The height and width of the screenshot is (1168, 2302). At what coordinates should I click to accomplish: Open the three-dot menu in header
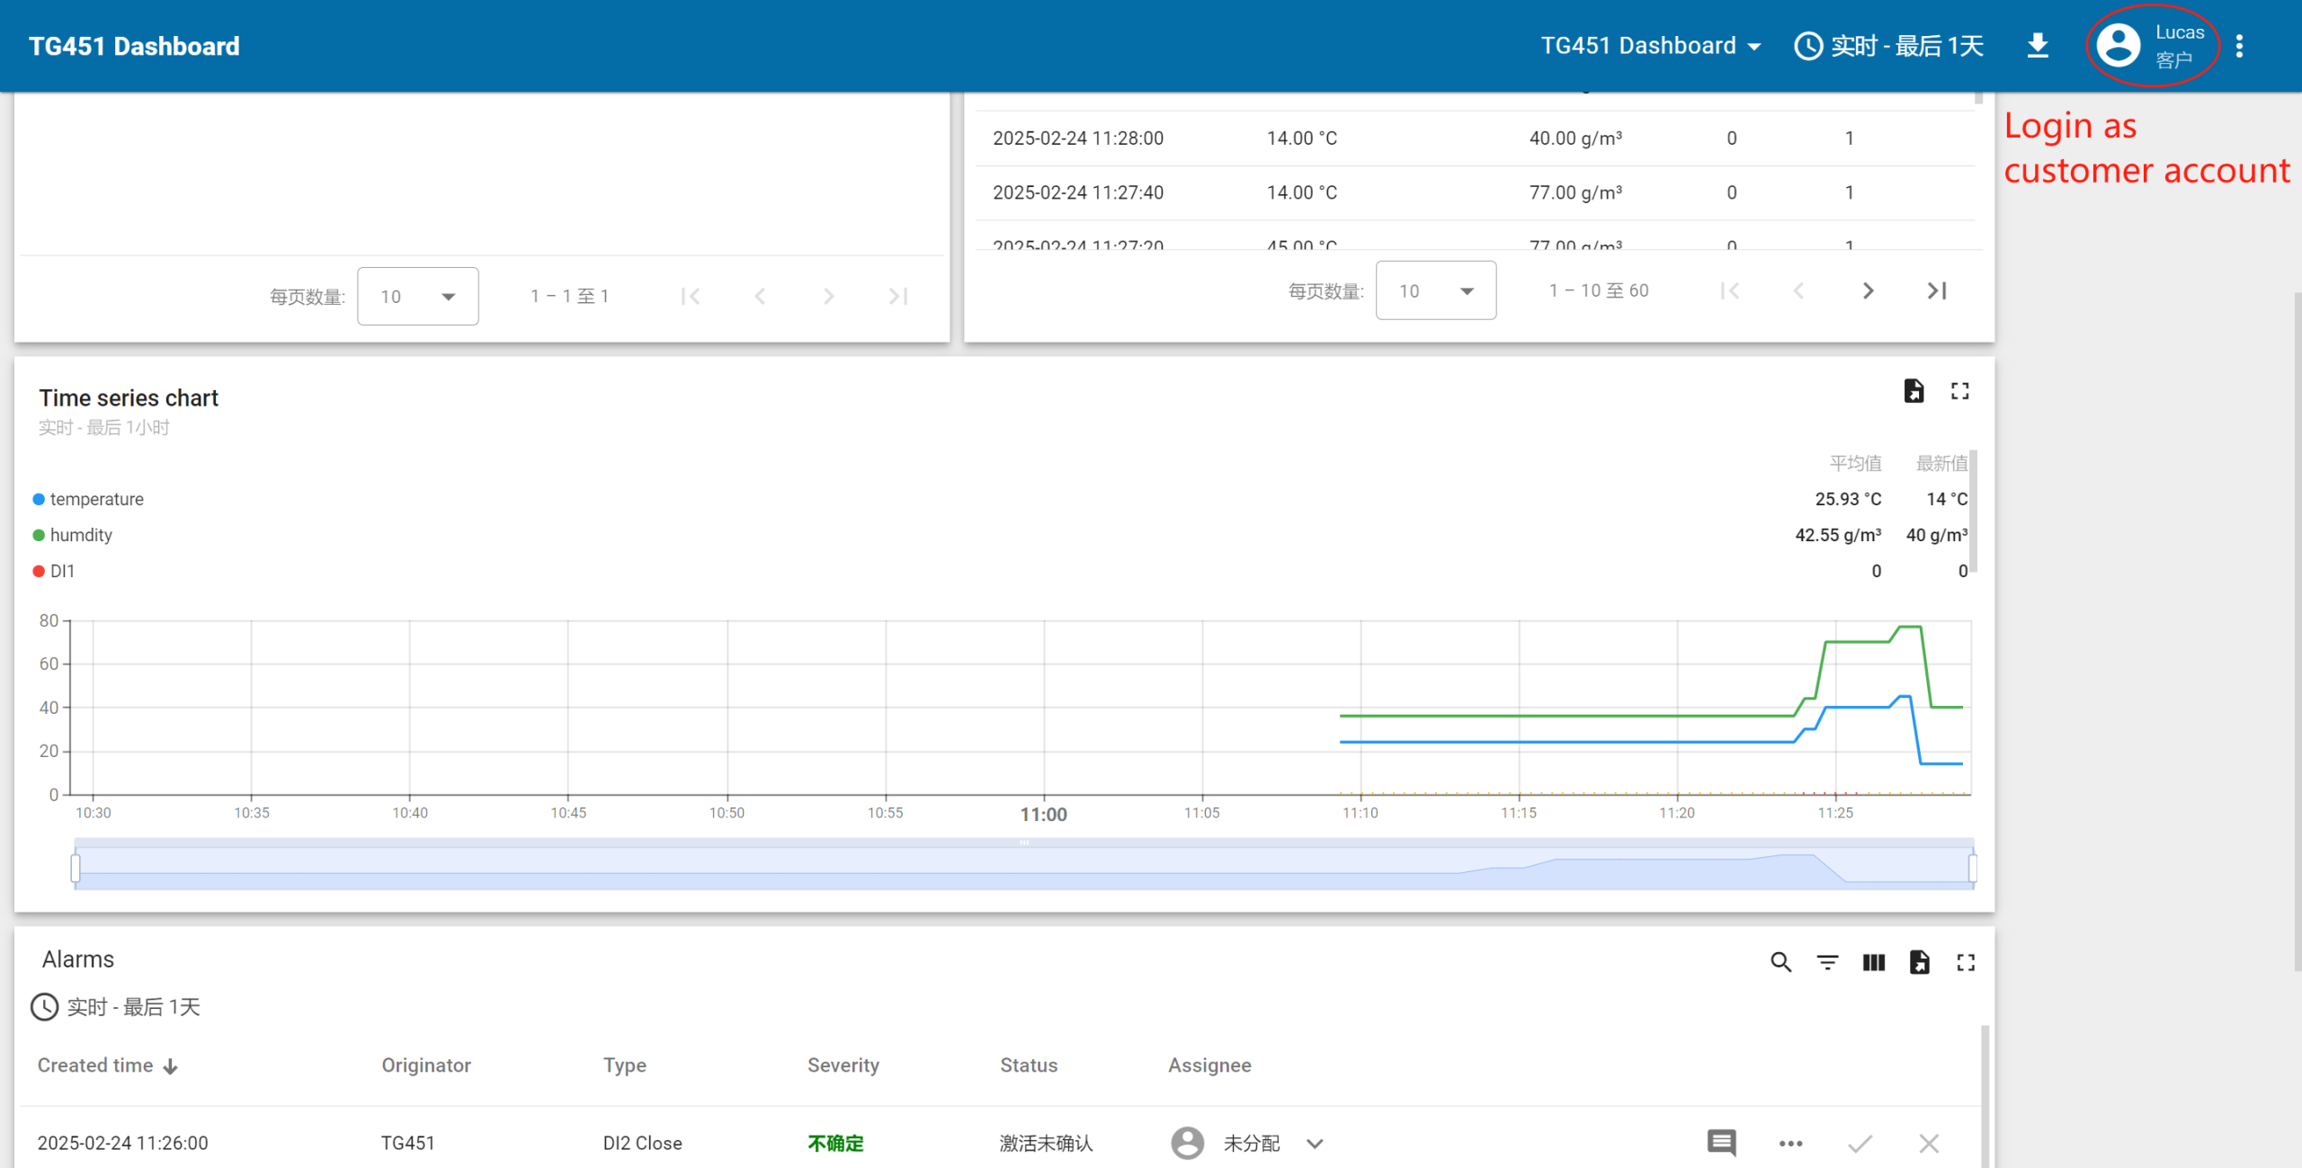tap(2239, 46)
